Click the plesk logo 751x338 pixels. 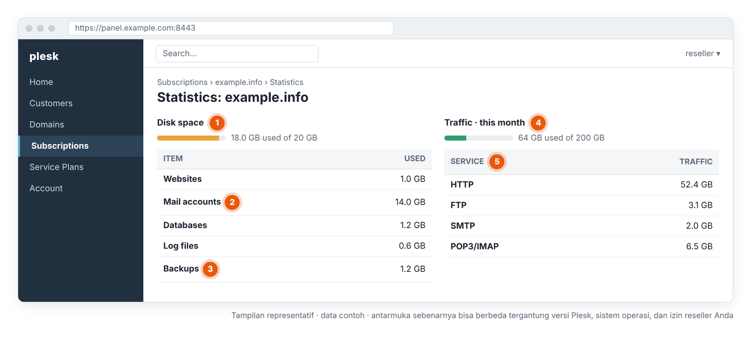pyautogui.click(x=44, y=56)
